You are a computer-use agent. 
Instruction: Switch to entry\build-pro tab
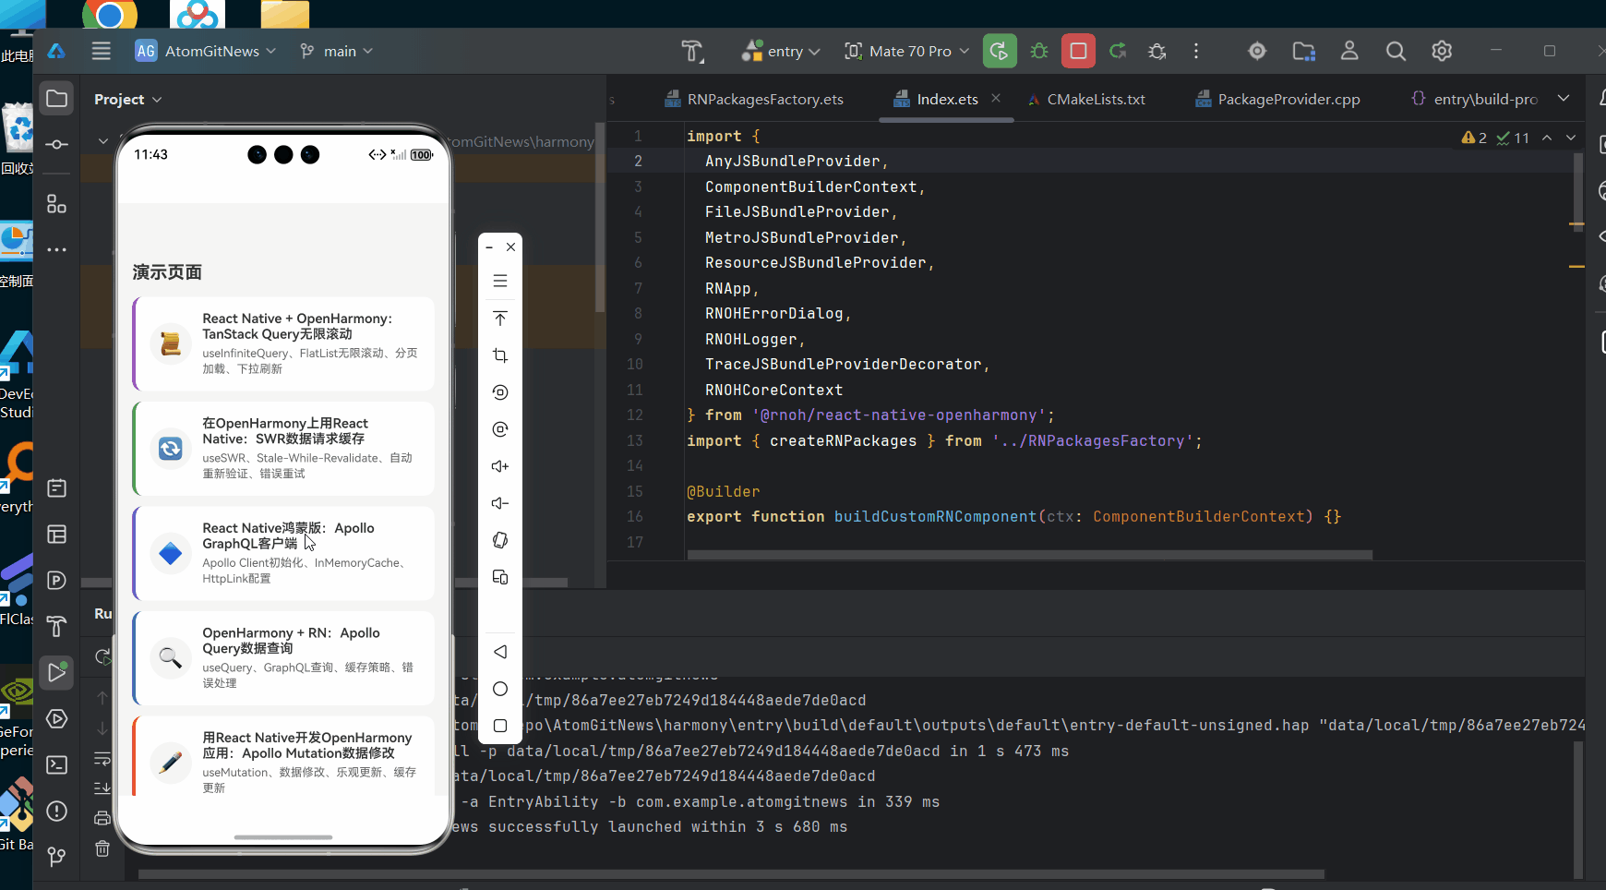tap(1475, 99)
